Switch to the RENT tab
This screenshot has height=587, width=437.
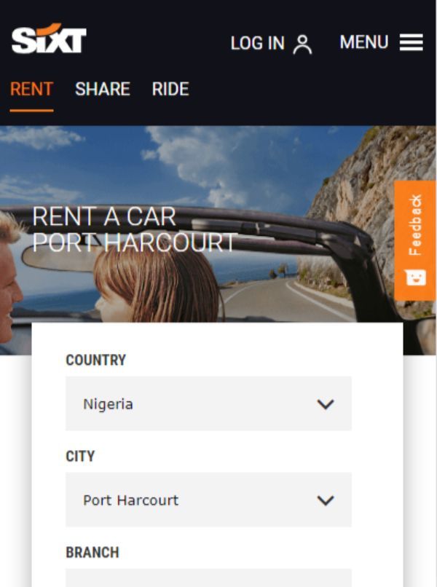(31, 89)
